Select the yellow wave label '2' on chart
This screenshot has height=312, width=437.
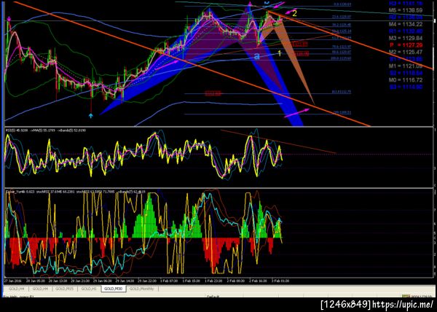pyautogui.click(x=295, y=13)
